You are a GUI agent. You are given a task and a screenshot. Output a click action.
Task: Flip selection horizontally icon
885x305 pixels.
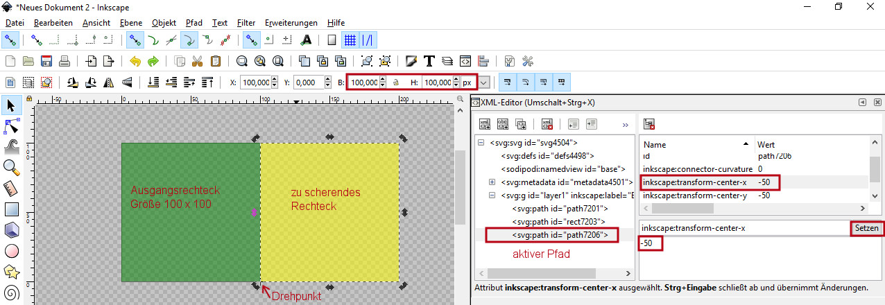click(109, 82)
